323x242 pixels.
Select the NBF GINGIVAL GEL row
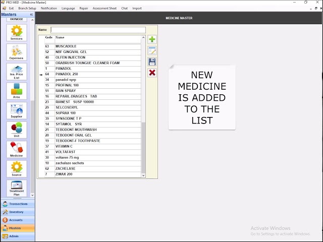(x=93, y=52)
